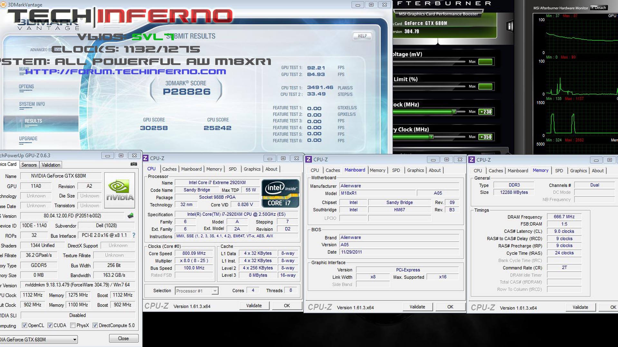
Task: Click the CPU score value 25242
Action: pyautogui.click(x=218, y=128)
